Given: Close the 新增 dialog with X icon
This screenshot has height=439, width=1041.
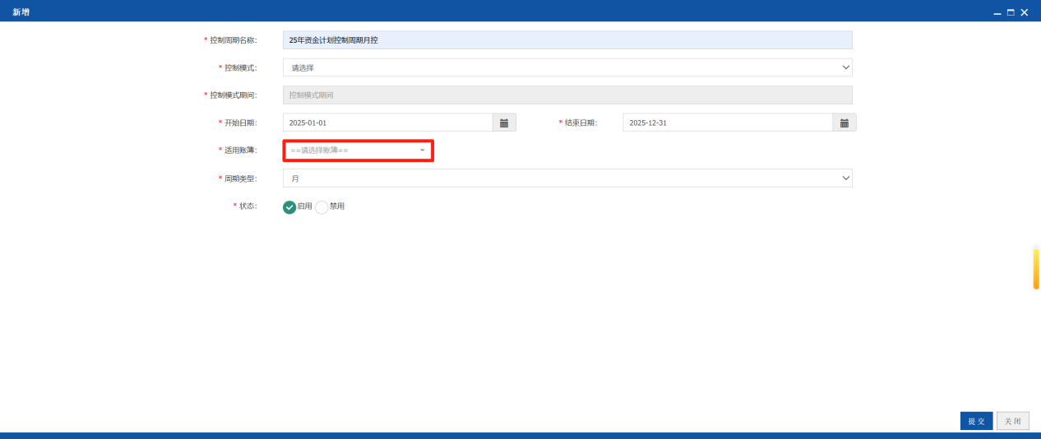Looking at the screenshot, I should [x=1025, y=12].
